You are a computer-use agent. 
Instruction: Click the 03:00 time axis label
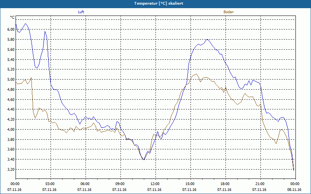[x=49, y=184]
